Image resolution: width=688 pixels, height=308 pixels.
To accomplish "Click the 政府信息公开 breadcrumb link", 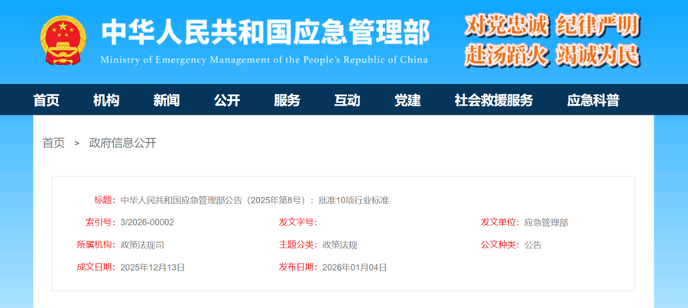I will click(122, 143).
